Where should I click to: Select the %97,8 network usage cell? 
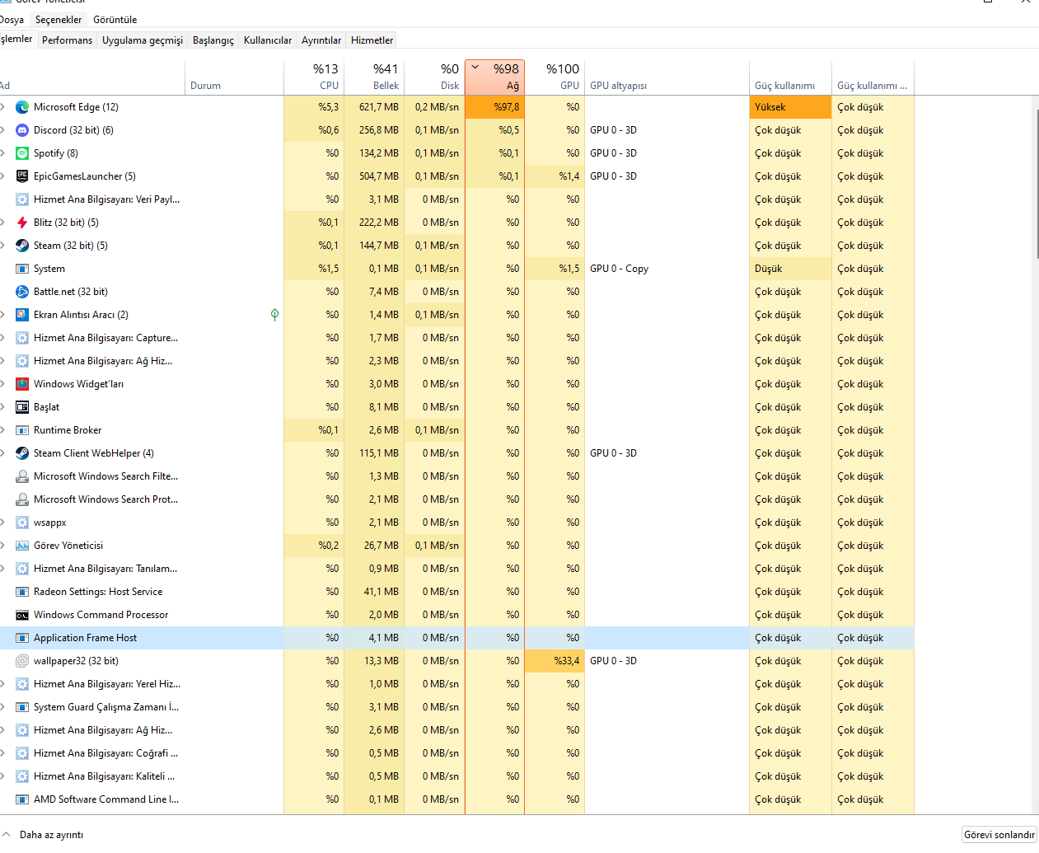point(494,107)
